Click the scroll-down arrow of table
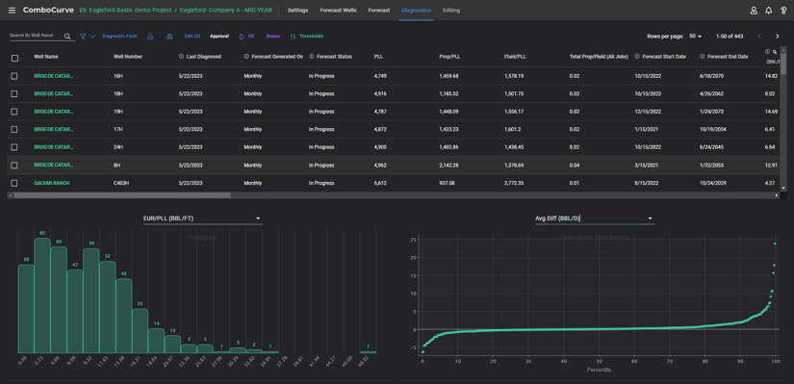Viewport: 794px width, 384px height. point(783,188)
